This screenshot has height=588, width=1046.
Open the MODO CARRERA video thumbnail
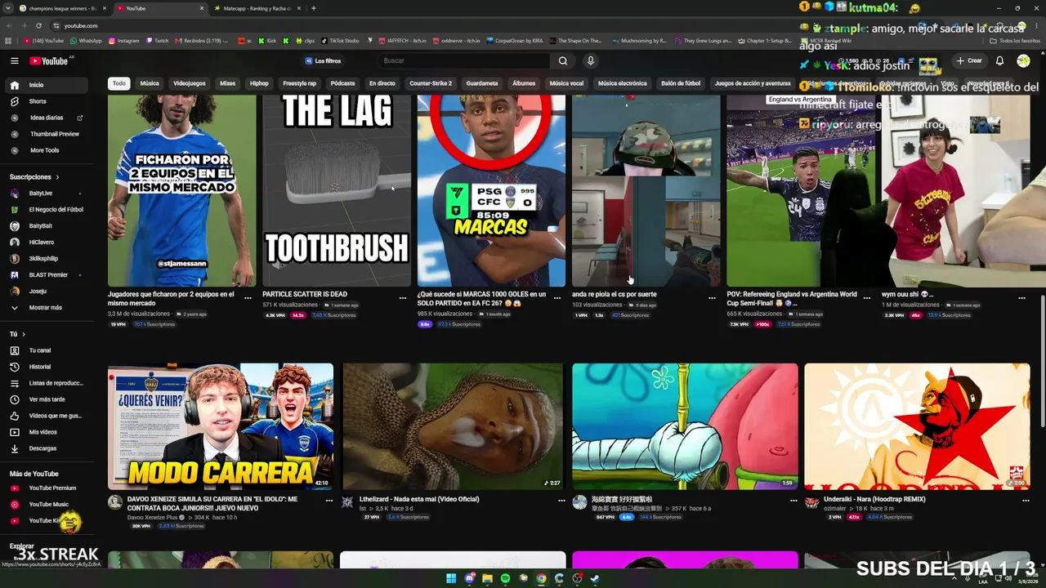pyautogui.click(x=221, y=426)
